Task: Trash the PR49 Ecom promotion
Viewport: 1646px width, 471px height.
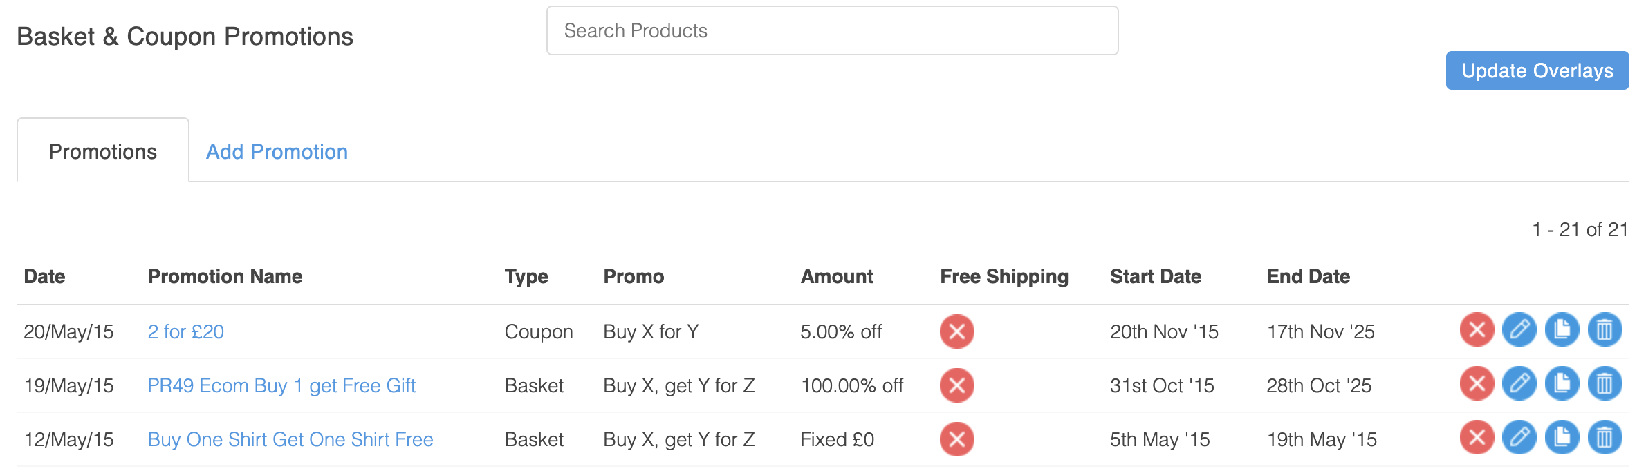Action: (1605, 384)
